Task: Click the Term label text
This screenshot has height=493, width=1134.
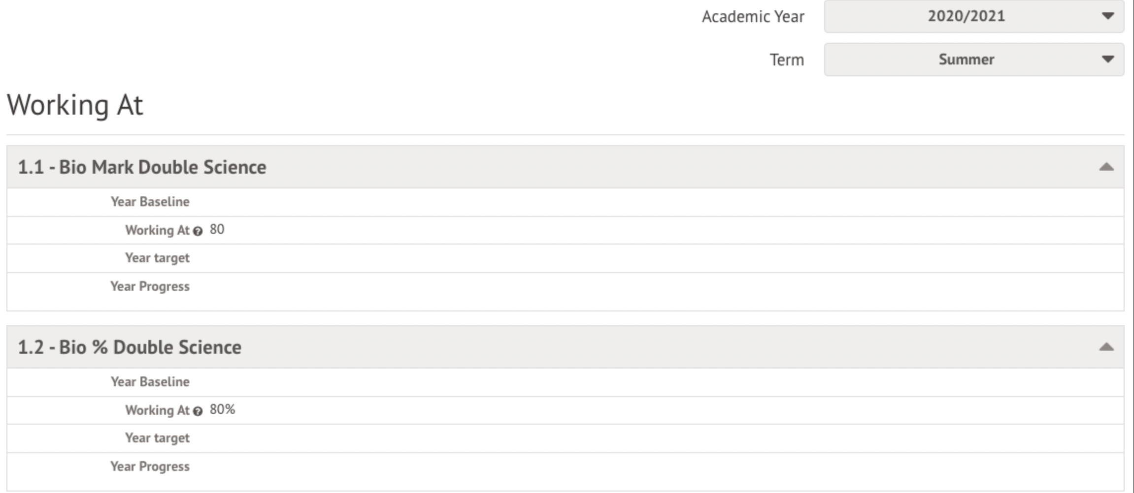Action: pyautogui.click(x=787, y=60)
